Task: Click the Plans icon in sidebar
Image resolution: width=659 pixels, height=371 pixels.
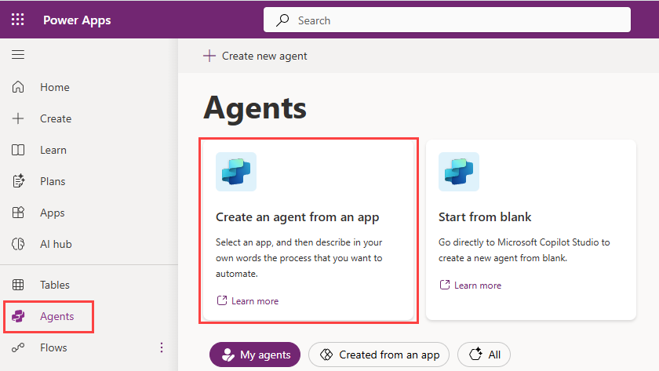Action: (18, 181)
